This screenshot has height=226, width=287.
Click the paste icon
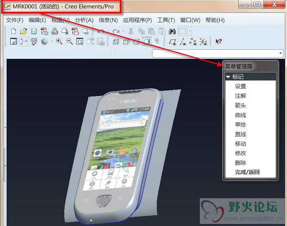coord(152,31)
